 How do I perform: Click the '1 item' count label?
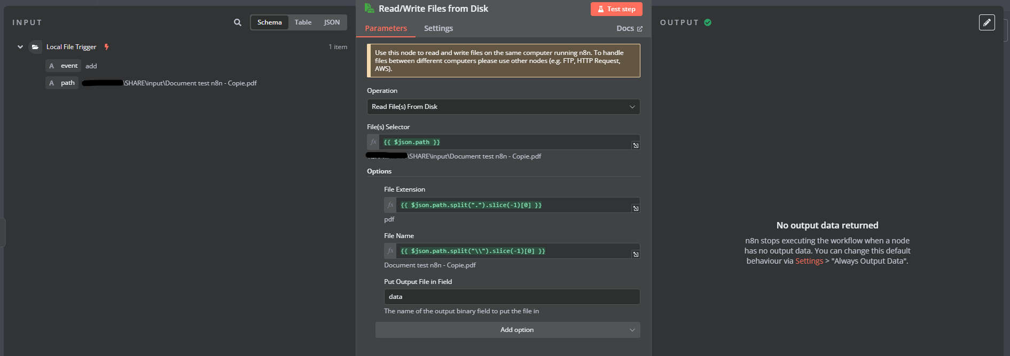(338, 47)
